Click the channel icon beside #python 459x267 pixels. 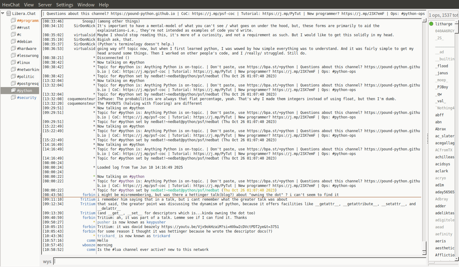click(13, 90)
